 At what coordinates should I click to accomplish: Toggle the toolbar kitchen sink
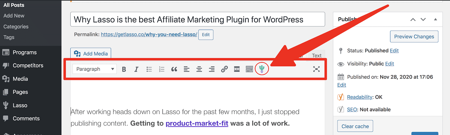tap(249, 69)
